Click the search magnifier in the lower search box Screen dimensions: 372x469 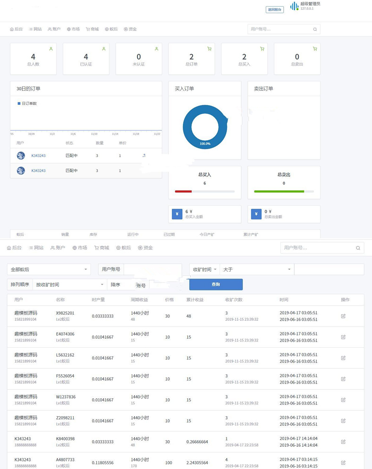click(x=358, y=248)
